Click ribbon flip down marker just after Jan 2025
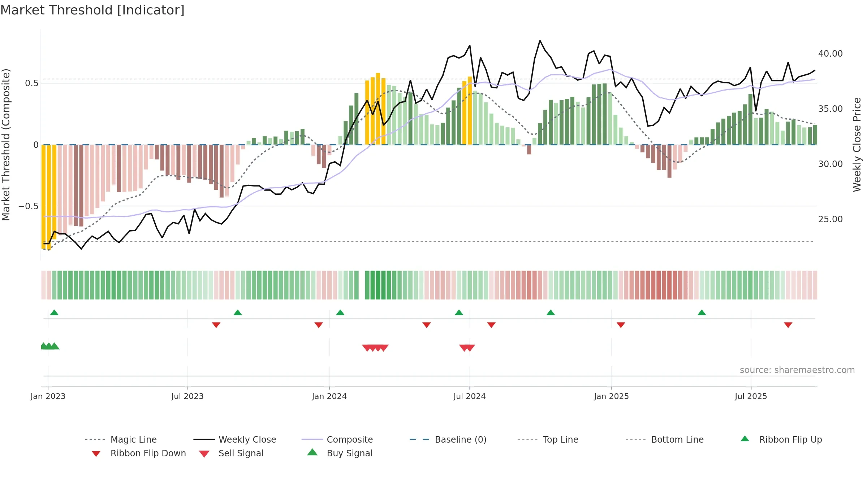The height and width of the screenshot is (487, 867). click(x=621, y=325)
